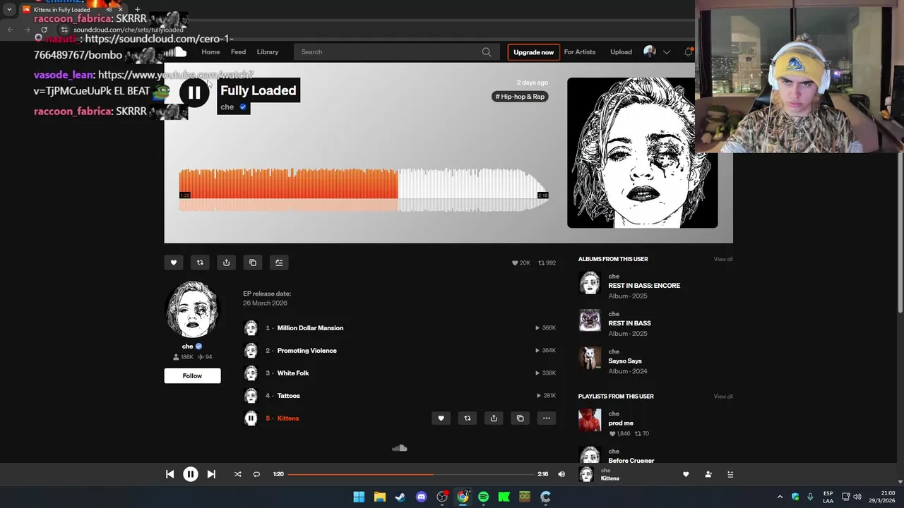Reload the page in the browser toolbar
The width and height of the screenshot is (904, 508).
pos(44,30)
